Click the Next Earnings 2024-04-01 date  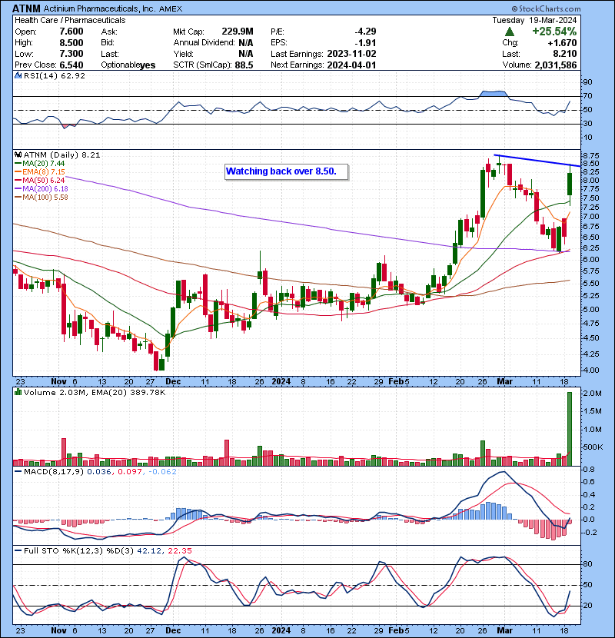tap(351, 65)
